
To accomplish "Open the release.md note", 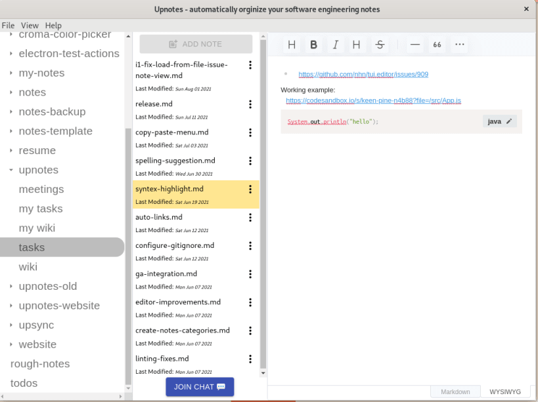I will [x=154, y=104].
